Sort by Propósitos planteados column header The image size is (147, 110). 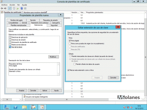click(x=115, y=12)
